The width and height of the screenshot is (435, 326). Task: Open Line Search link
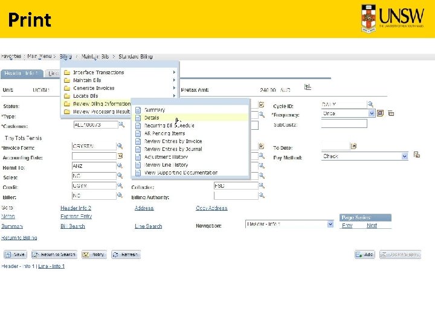(148, 226)
